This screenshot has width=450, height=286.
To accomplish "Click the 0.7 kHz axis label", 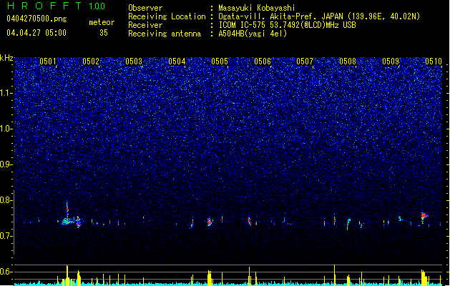I will coord(6,236).
